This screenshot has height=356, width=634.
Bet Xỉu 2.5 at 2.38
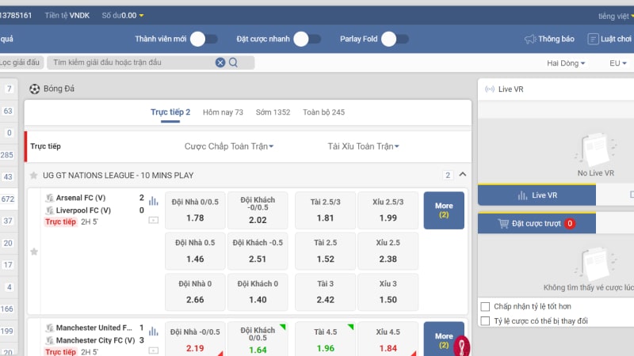click(388, 251)
